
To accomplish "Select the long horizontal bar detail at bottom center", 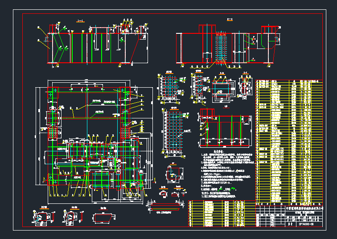I will pyautogui.click(x=165, y=207).
